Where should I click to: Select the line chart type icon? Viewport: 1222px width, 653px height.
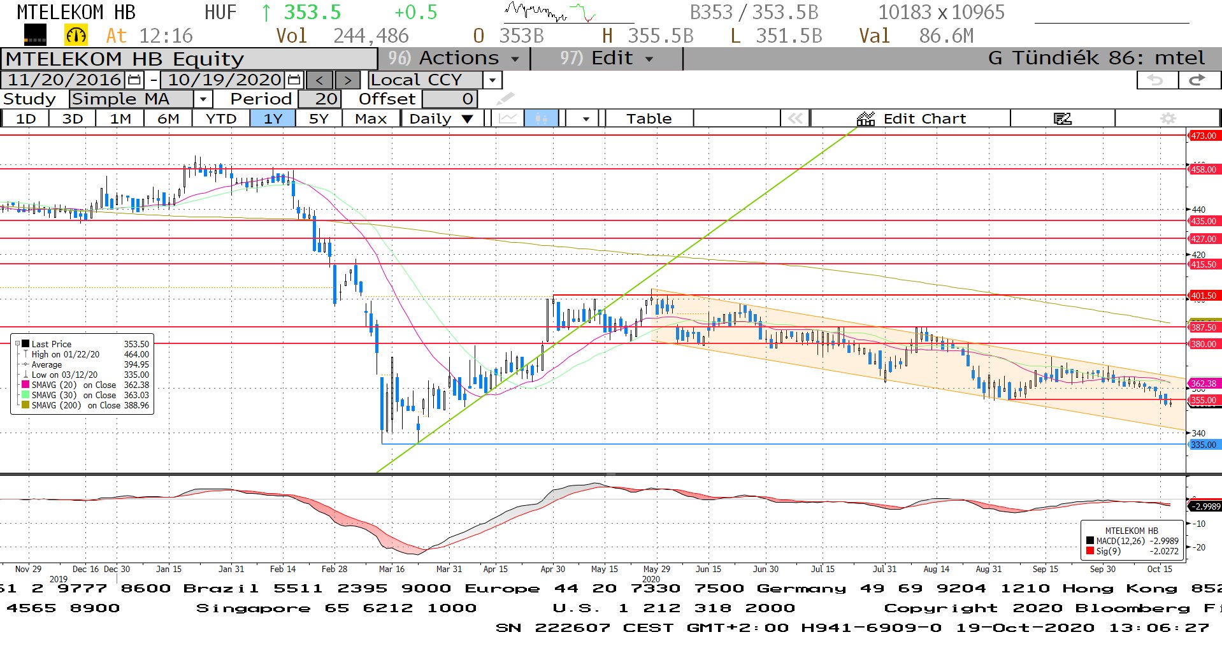pos(508,118)
